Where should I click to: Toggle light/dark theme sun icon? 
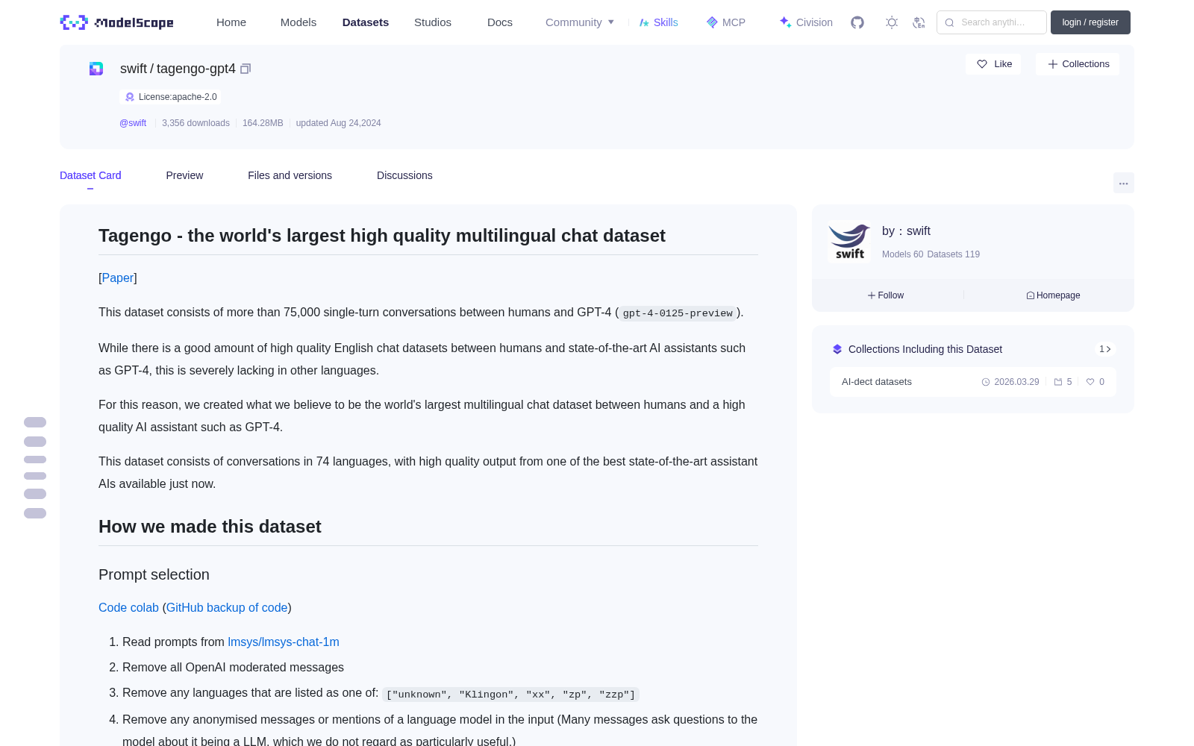click(891, 22)
